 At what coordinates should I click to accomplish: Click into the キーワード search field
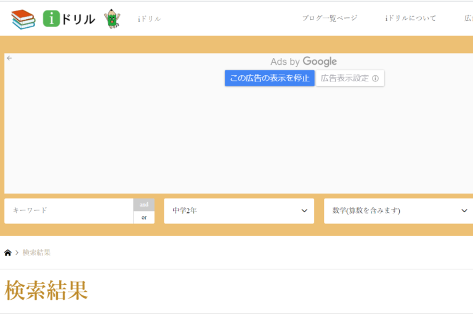coord(69,211)
